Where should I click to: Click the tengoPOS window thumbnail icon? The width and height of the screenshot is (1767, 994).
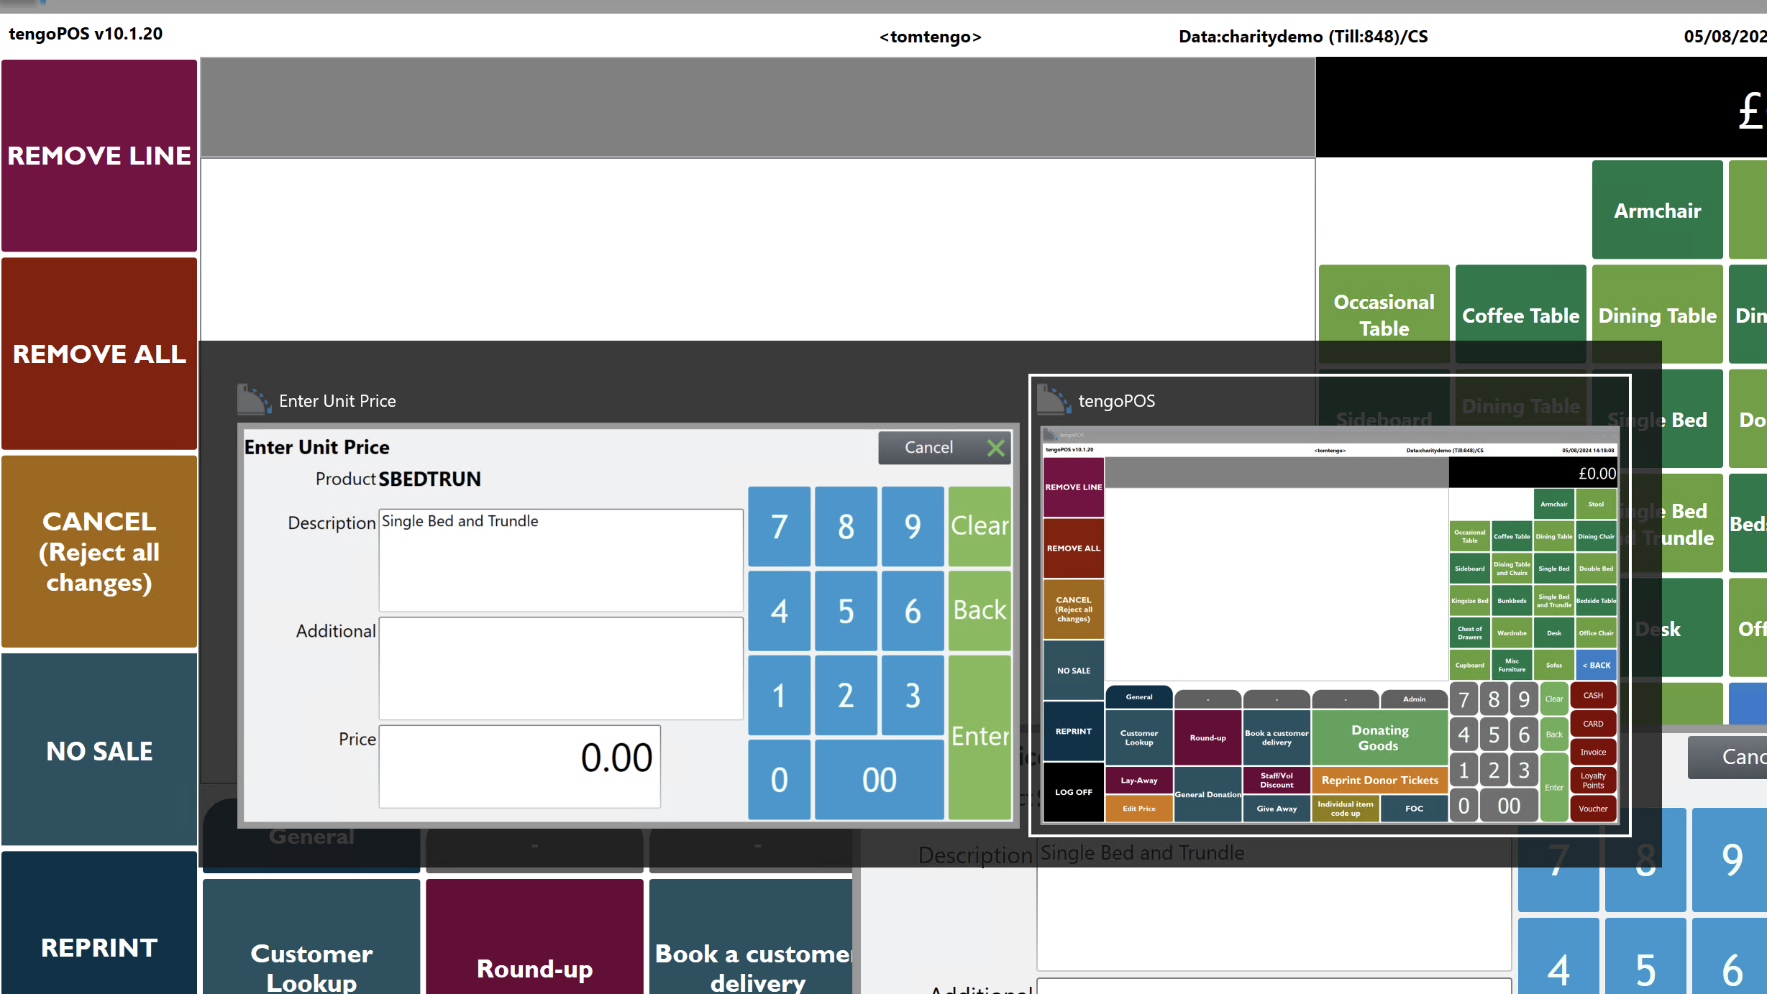tap(1054, 400)
